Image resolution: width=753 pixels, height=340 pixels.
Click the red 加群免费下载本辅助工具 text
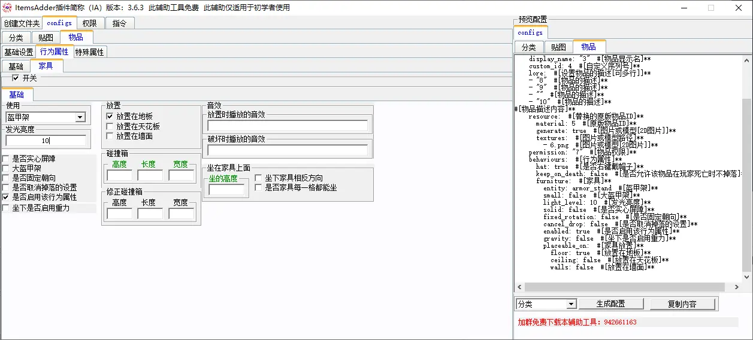point(577,322)
